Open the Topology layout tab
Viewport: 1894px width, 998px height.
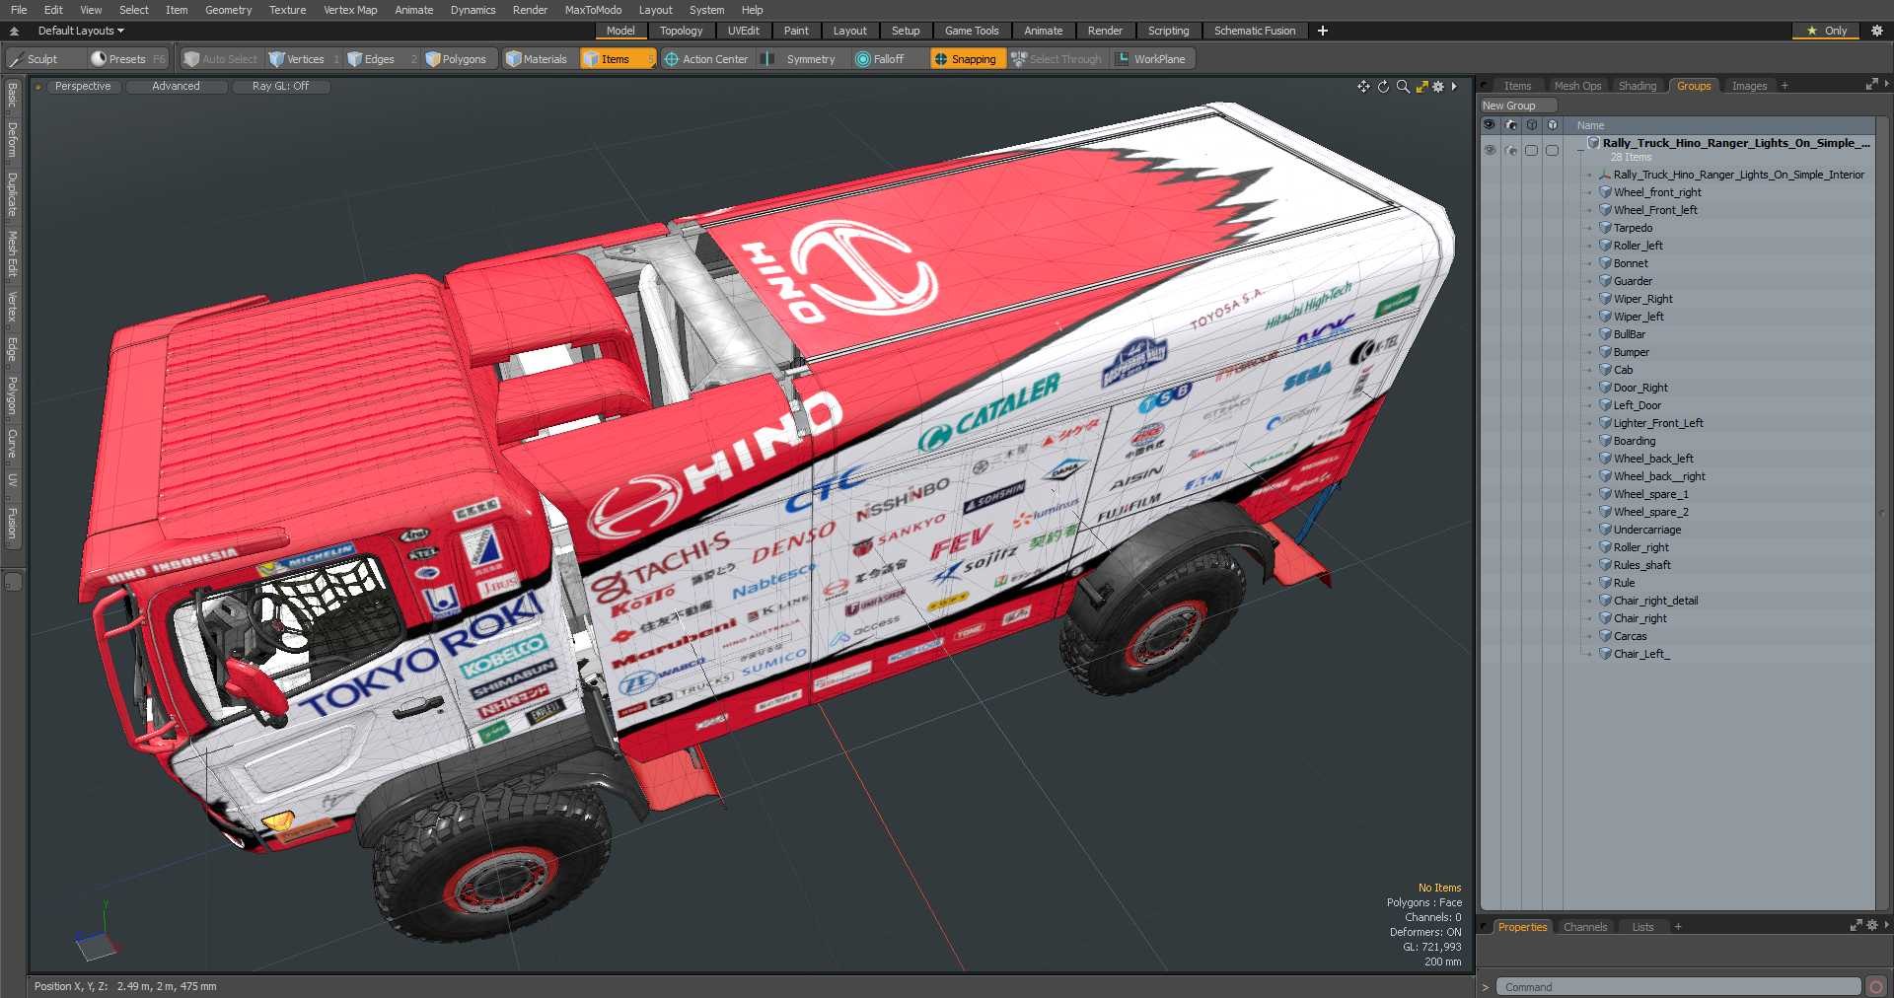(x=681, y=31)
